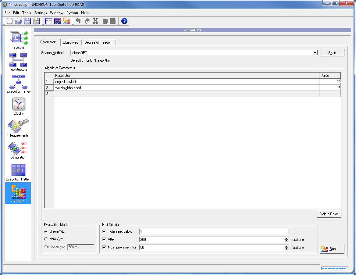Select the maxNeighborhood parameter cell
This screenshot has height=275, width=356.
pyautogui.click(x=187, y=88)
